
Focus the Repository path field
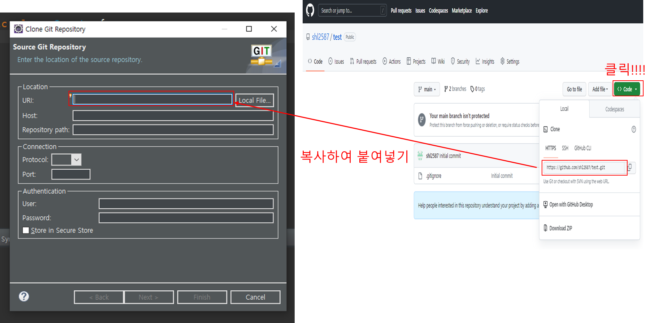tap(173, 130)
